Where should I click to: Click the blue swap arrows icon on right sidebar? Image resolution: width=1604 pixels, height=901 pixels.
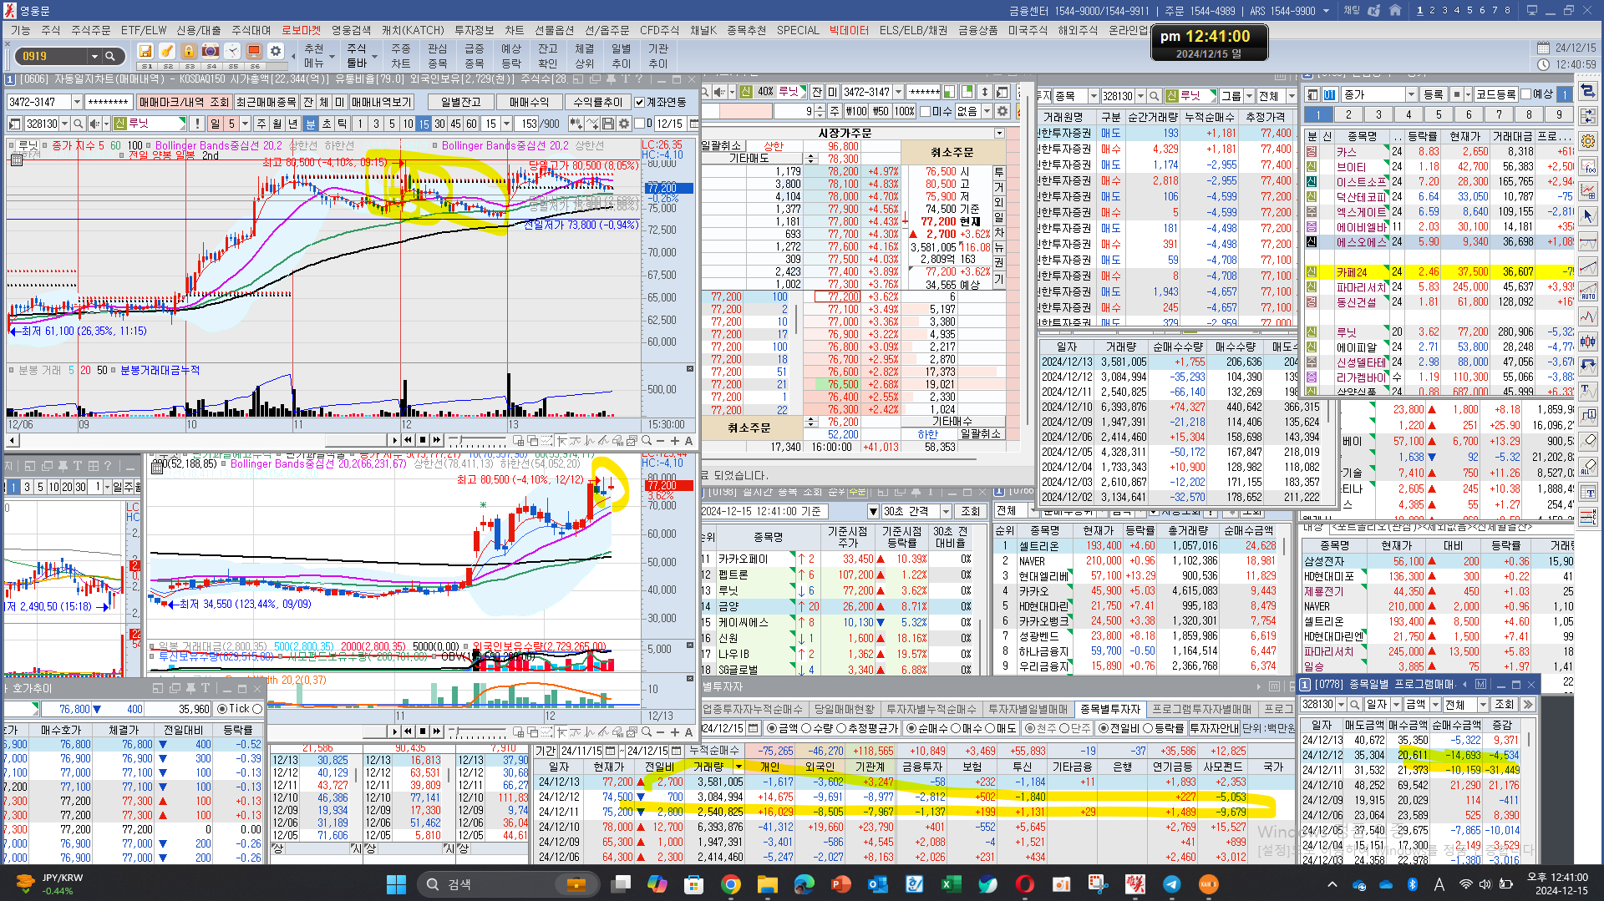(x=1588, y=91)
